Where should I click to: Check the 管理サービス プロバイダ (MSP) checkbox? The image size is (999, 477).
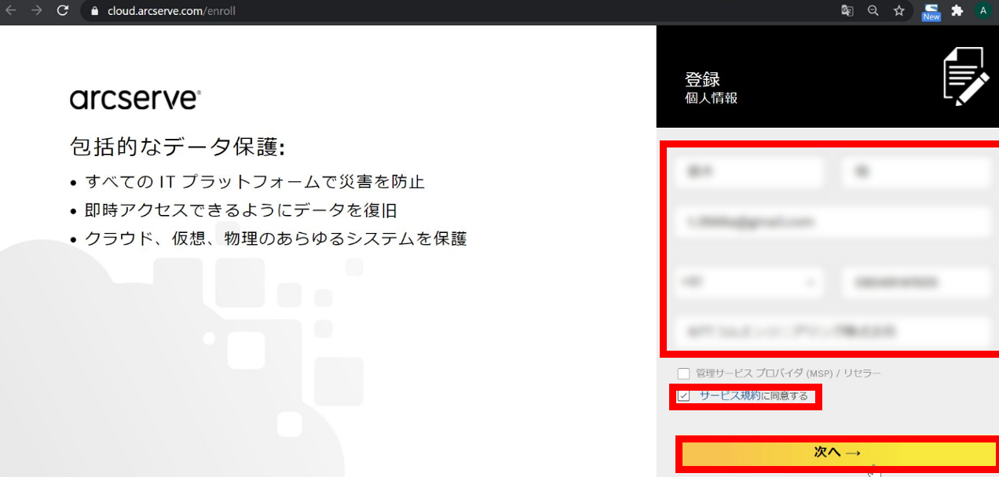[x=683, y=373]
